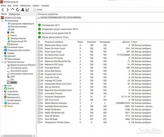This screenshot has height=137, width=164.
Task: Collapse the Компьютер tree node
Action: click(x=2, y=21)
